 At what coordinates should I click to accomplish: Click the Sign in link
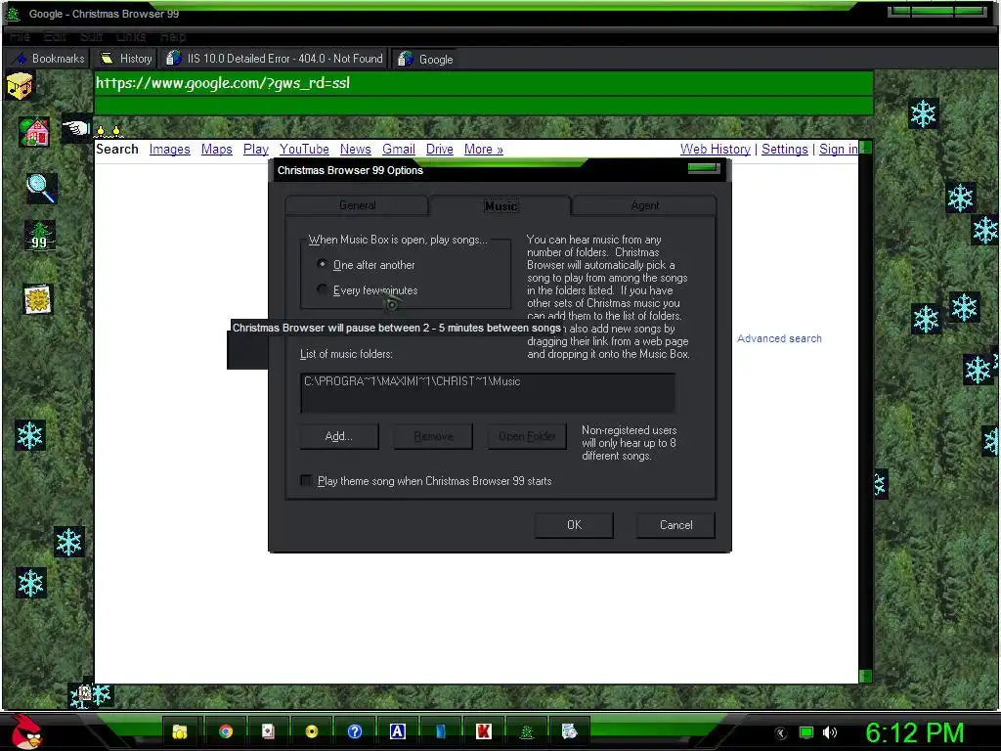(x=838, y=149)
